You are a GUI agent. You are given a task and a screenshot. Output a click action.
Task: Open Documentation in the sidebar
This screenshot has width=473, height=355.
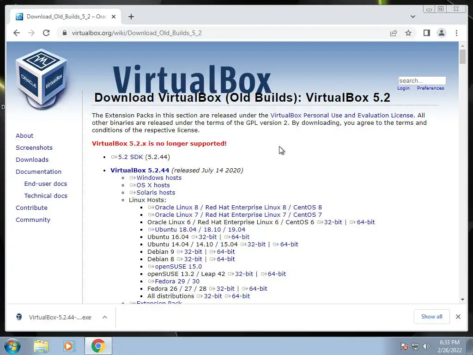click(x=39, y=172)
